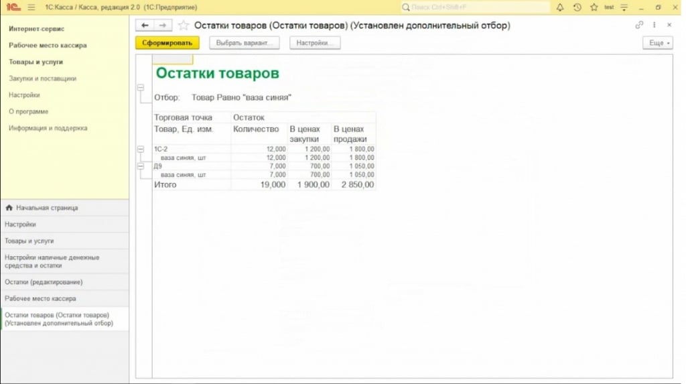Open the Еще dropdown menu
The width and height of the screenshot is (686, 384).
[x=657, y=43]
